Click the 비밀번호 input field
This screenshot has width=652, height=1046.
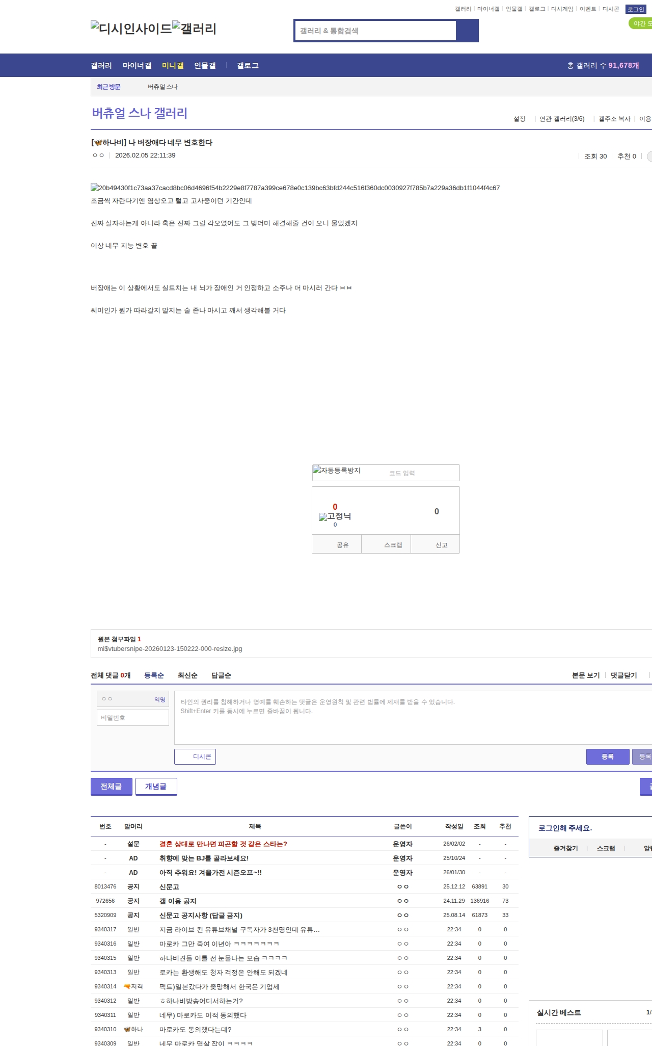click(133, 718)
